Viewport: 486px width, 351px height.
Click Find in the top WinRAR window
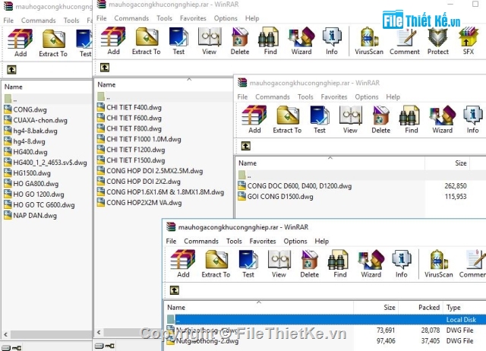click(x=270, y=41)
